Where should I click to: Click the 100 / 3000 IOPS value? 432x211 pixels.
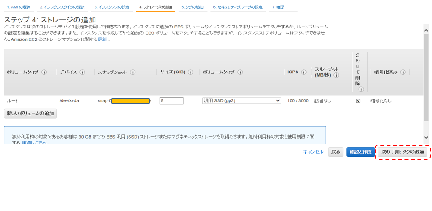(298, 101)
